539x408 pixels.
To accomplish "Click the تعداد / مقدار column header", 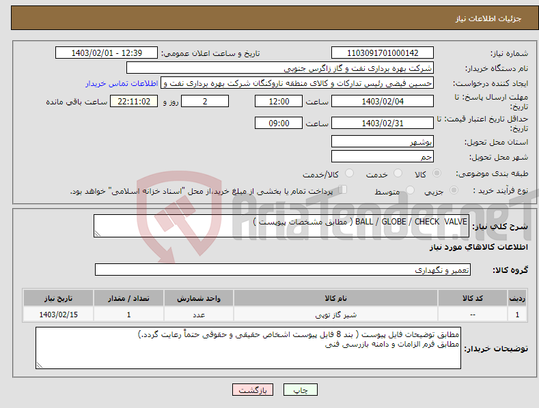I will click(128, 298).
